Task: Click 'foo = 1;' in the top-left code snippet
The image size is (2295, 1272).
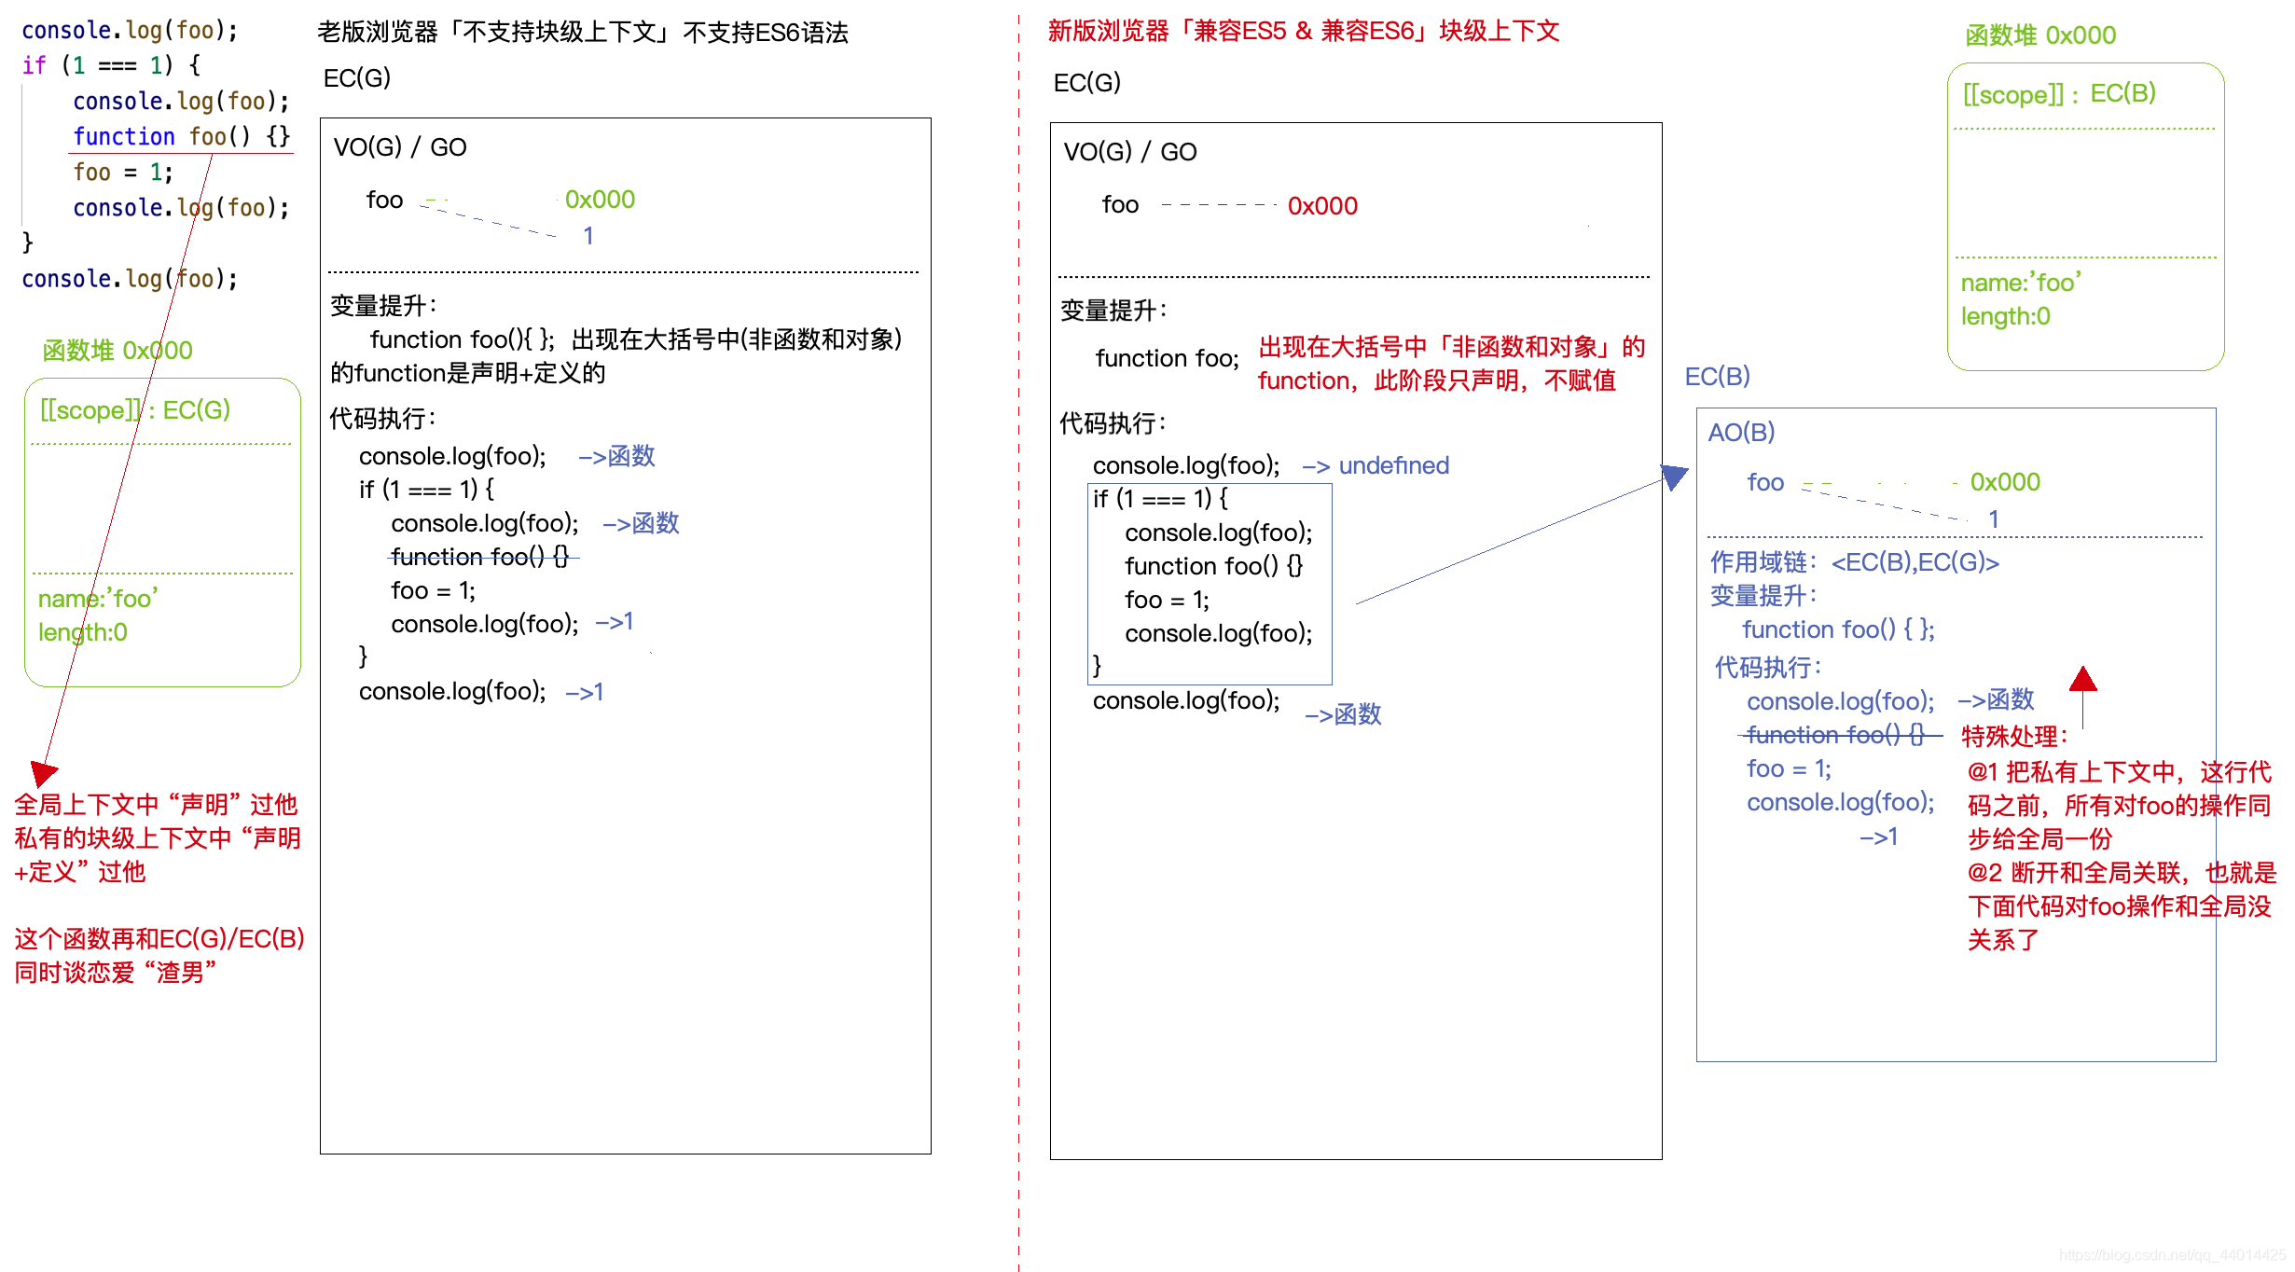Action: point(122,173)
